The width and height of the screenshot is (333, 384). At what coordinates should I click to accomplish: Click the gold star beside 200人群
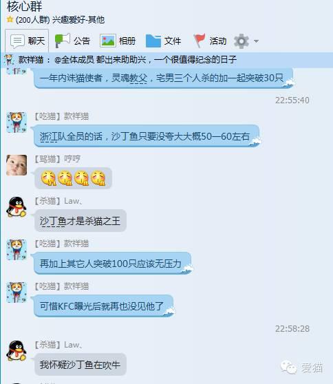click(x=10, y=19)
